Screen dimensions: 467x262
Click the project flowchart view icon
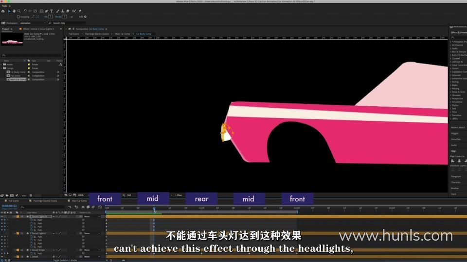(x=61, y=64)
